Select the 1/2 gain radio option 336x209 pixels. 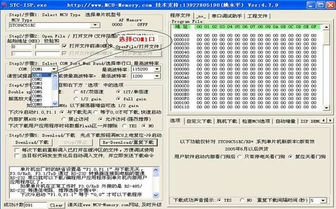(x=76, y=99)
